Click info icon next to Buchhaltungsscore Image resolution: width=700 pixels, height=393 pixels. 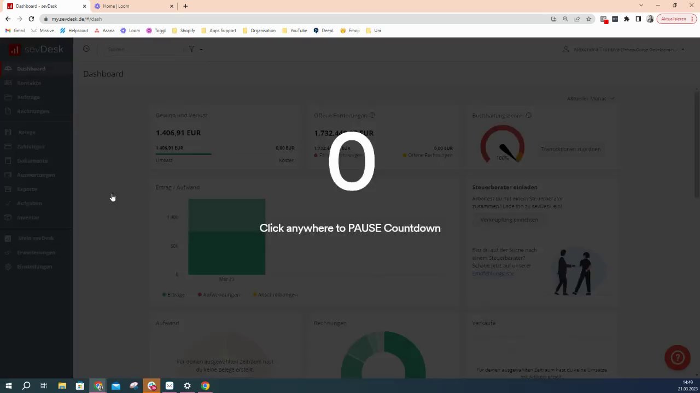[x=529, y=116]
